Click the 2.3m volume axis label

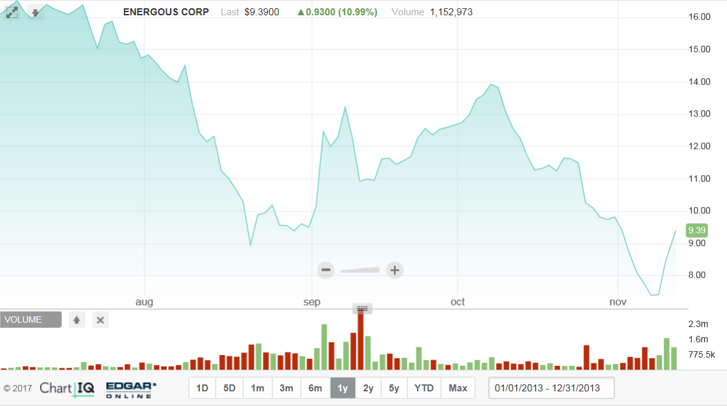click(698, 324)
